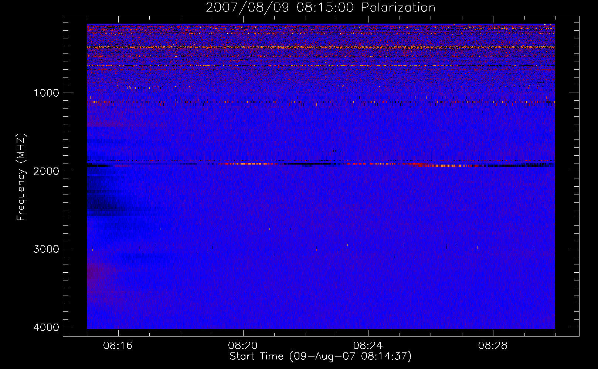This screenshot has width=598, height=369.
Task: Click the 'Frequency (MHZ)' axis label
Action: (21, 177)
